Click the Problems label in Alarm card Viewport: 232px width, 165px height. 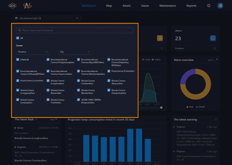(x=180, y=48)
